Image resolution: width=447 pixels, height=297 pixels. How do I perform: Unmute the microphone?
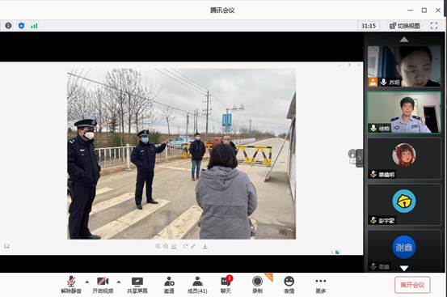(x=71, y=285)
